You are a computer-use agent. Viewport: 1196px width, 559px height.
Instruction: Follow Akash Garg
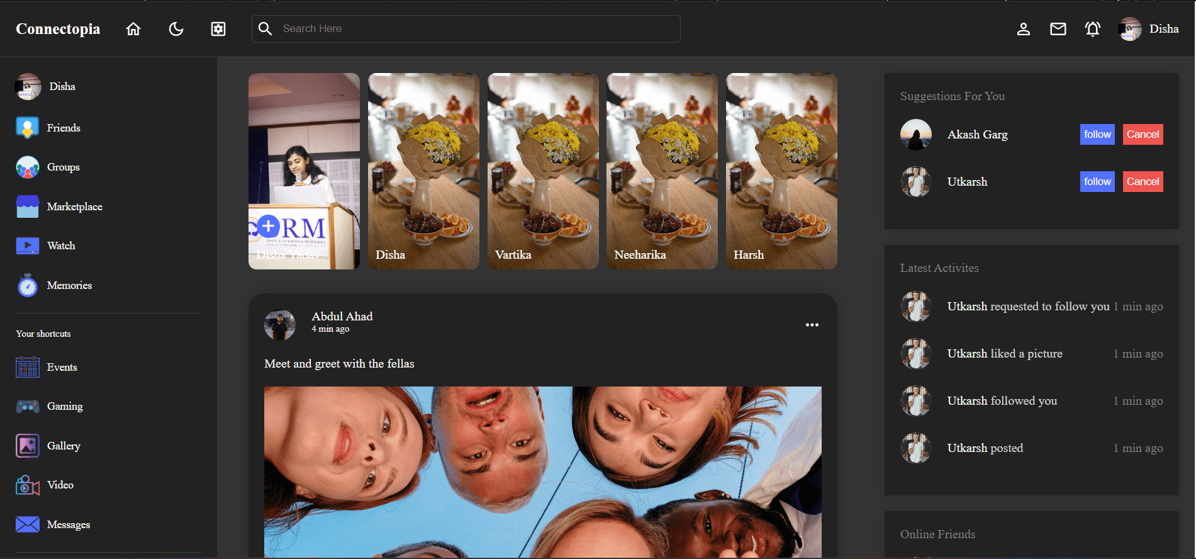pos(1097,134)
